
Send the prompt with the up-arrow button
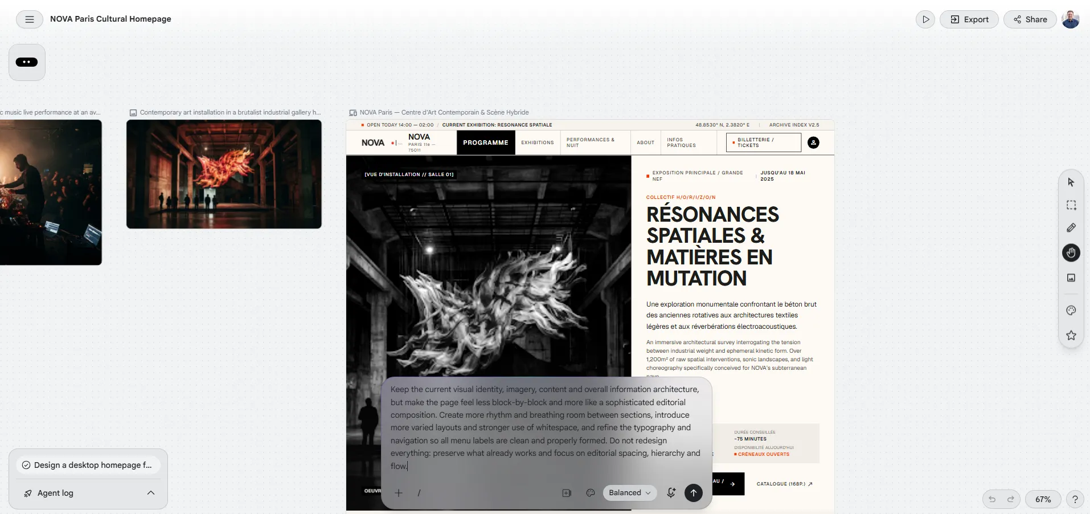(x=694, y=493)
